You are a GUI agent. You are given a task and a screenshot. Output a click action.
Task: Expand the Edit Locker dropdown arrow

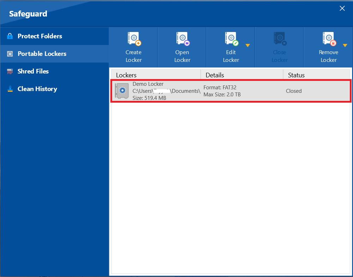(x=248, y=46)
